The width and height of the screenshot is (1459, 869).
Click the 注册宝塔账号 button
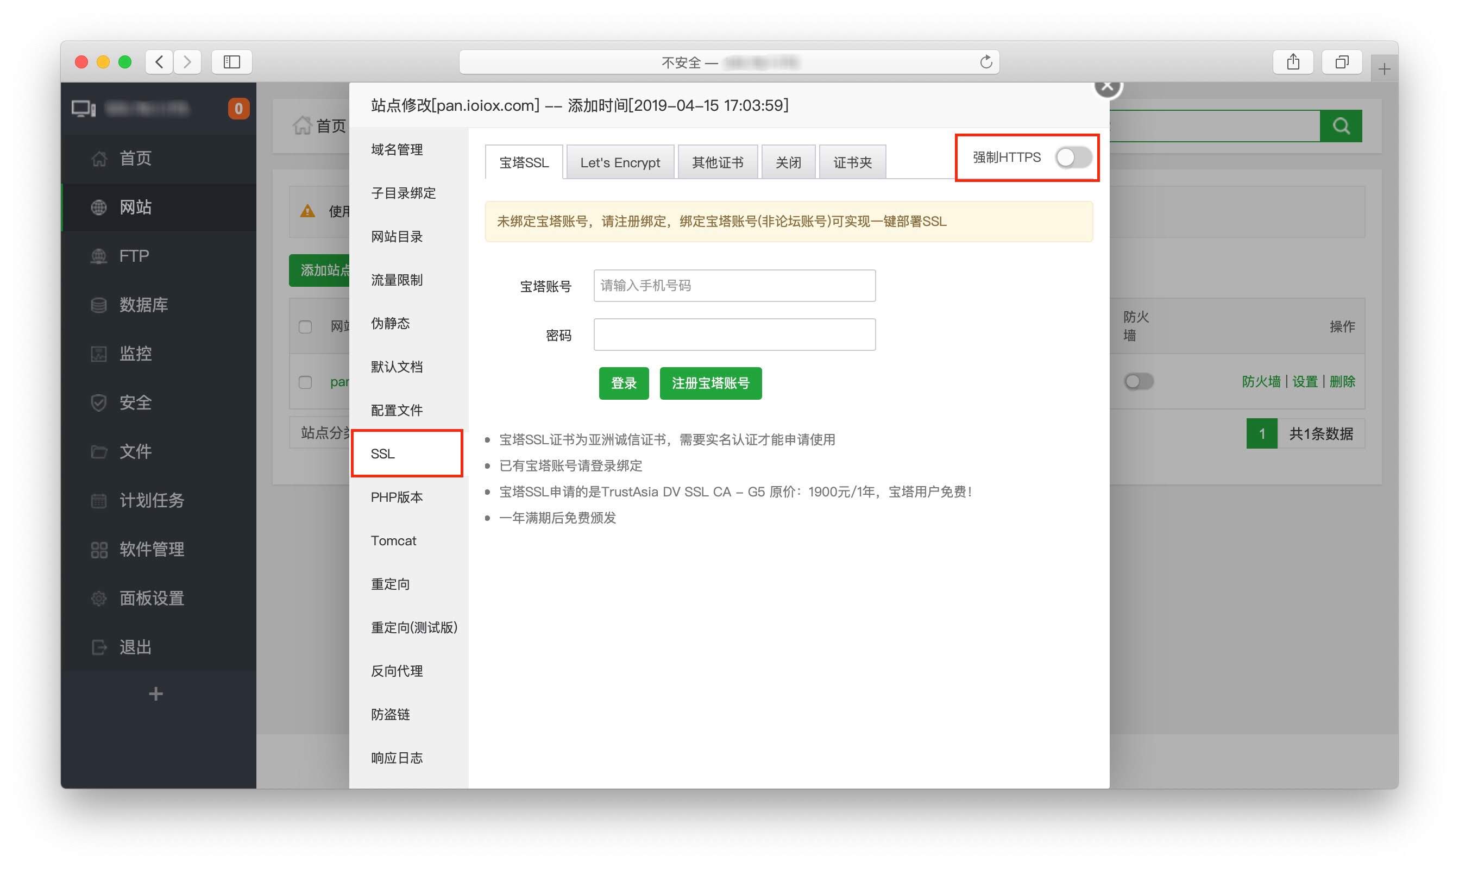(710, 383)
